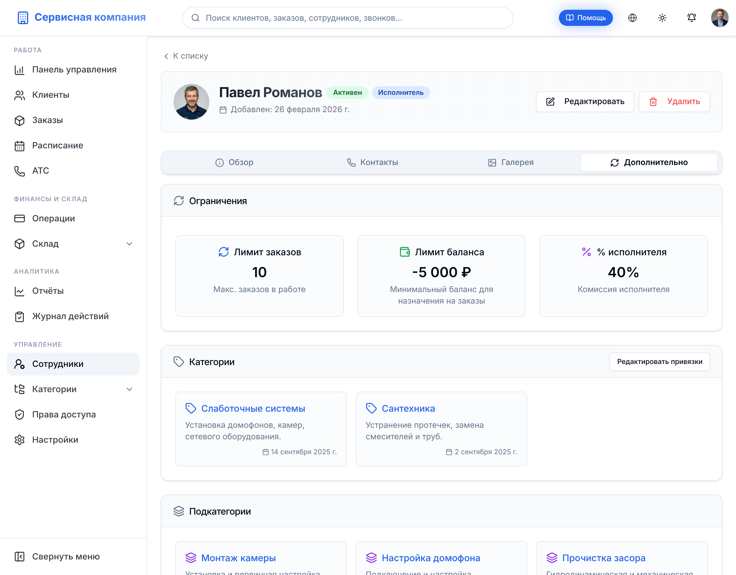Click the Исполнитель role badge

coord(401,93)
